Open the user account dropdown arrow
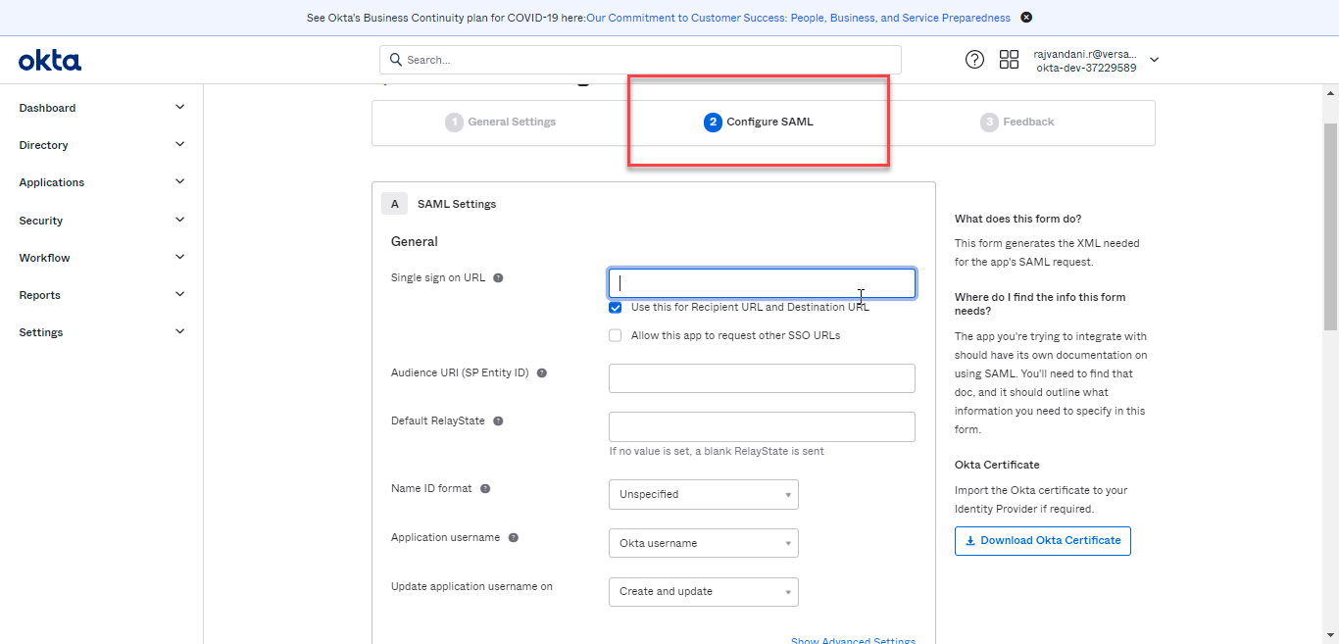Image resolution: width=1339 pixels, height=644 pixels. (x=1154, y=60)
